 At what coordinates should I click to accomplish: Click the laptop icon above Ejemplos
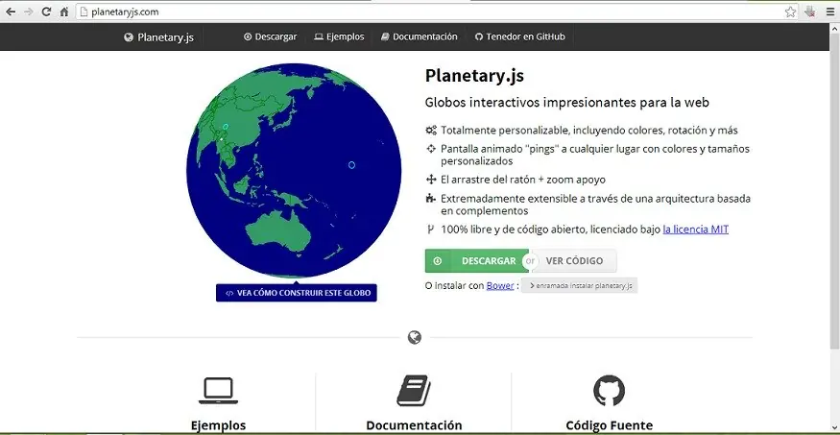point(218,391)
